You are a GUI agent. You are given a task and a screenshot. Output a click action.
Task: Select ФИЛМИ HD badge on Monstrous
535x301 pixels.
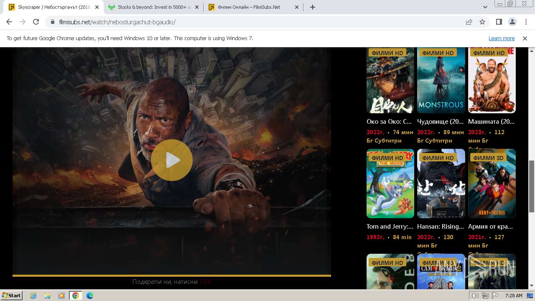point(438,53)
